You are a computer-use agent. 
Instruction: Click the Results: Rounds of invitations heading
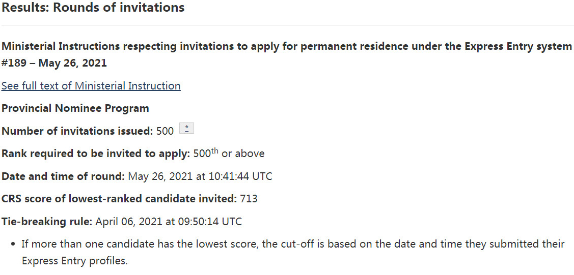coord(93,8)
